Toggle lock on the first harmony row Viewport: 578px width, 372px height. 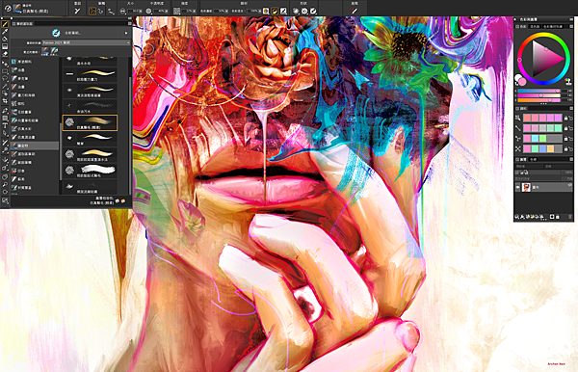(565, 118)
